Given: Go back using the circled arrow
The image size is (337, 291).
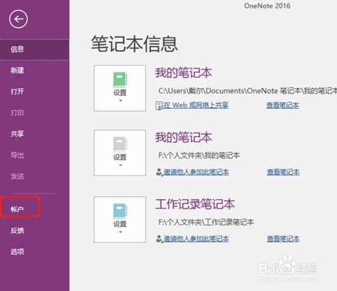Looking at the screenshot, I should click(x=18, y=19).
